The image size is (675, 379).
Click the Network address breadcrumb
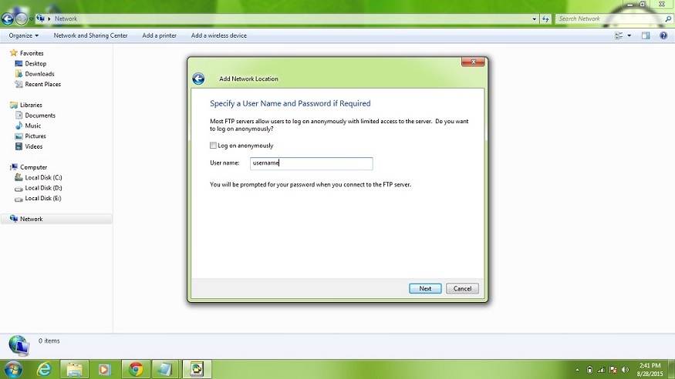click(x=66, y=19)
